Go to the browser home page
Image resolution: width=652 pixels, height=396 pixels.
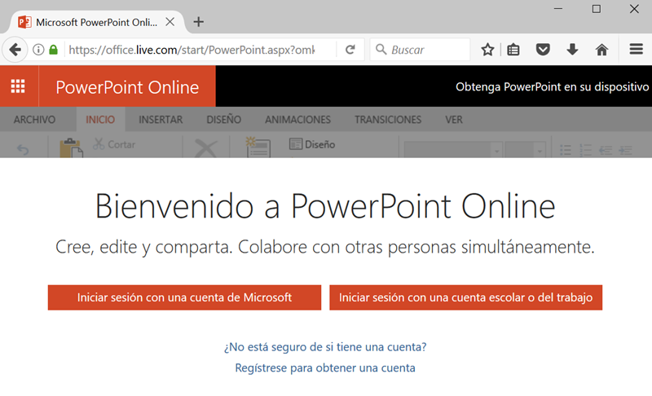tap(601, 50)
